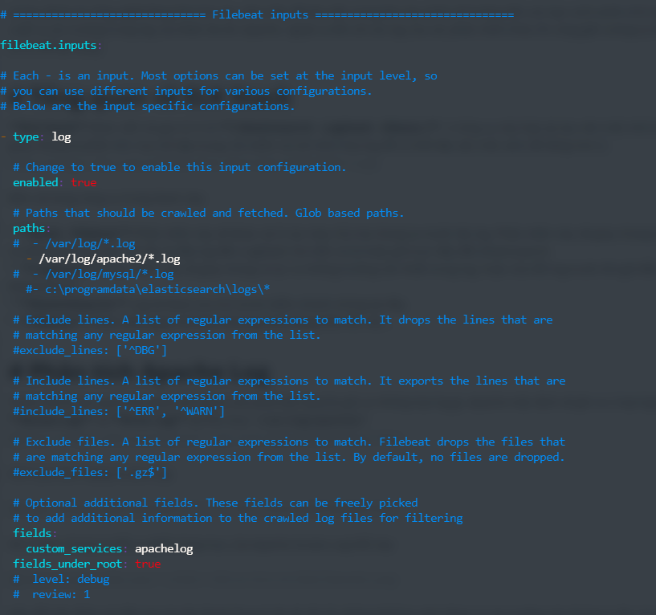Click the comment 'you can use different inputs'
Screen dimensions: 656x615
(x=186, y=92)
